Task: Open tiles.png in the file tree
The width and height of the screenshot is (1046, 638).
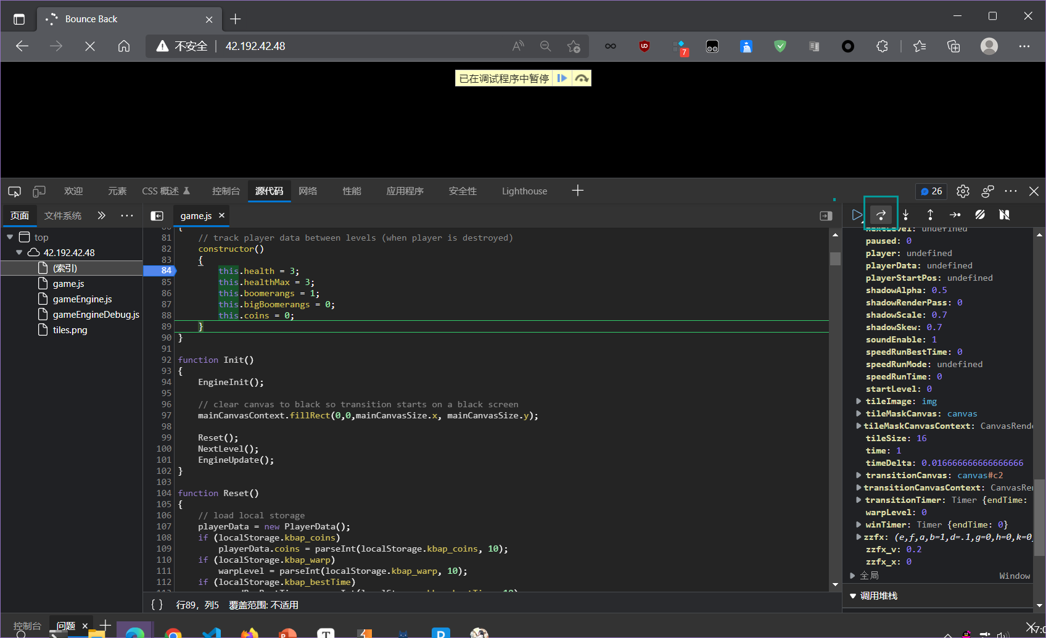Action: 70,329
